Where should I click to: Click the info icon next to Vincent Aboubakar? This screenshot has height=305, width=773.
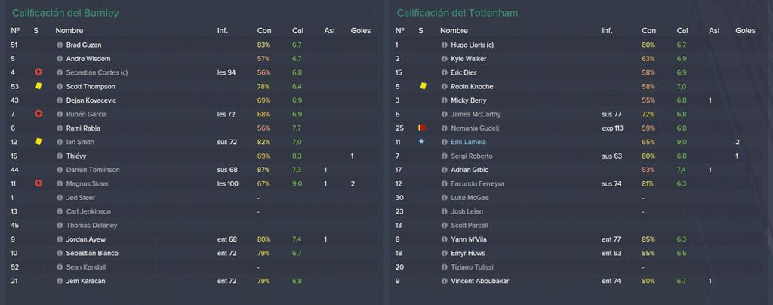pyautogui.click(x=444, y=281)
